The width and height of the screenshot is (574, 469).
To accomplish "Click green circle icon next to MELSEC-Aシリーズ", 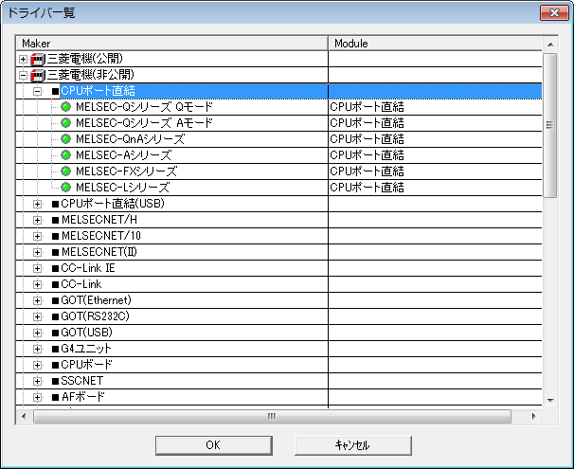I will pos(66,155).
